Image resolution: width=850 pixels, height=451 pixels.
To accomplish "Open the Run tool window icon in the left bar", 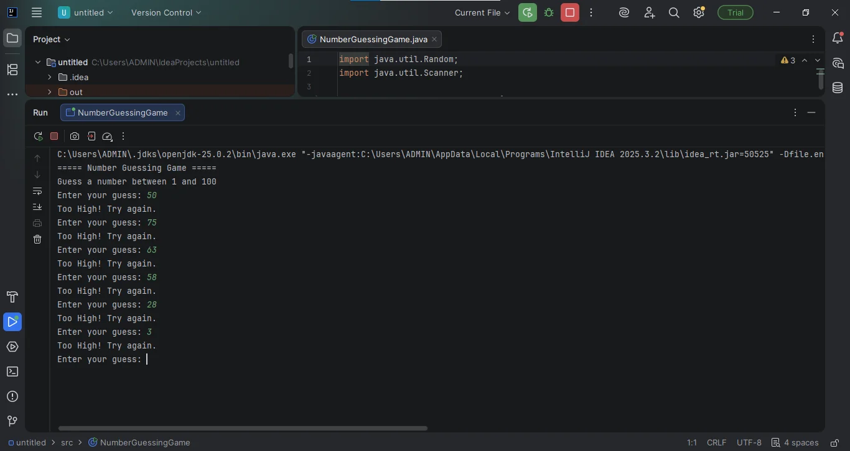I will [12, 322].
